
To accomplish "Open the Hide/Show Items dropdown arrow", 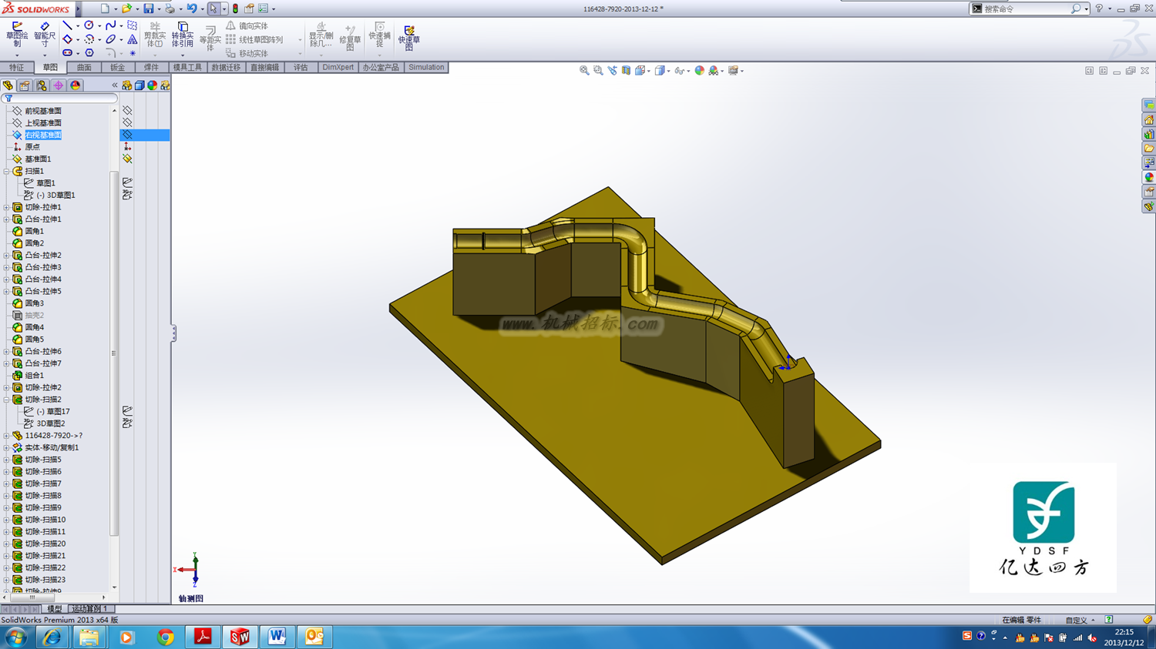I will [x=688, y=71].
